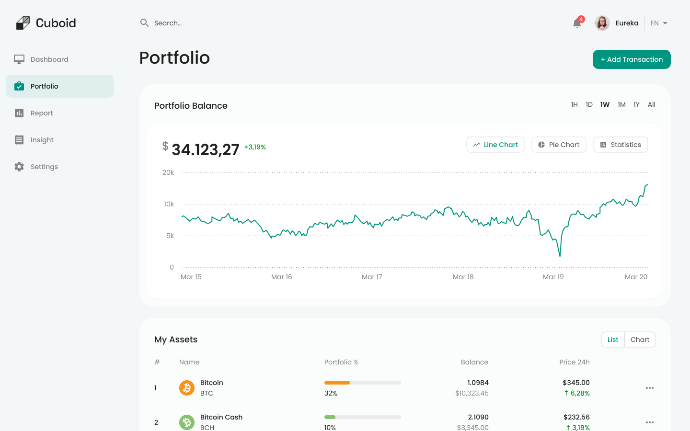Select the Portfolio shield icon
The image size is (690, 431).
(19, 86)
